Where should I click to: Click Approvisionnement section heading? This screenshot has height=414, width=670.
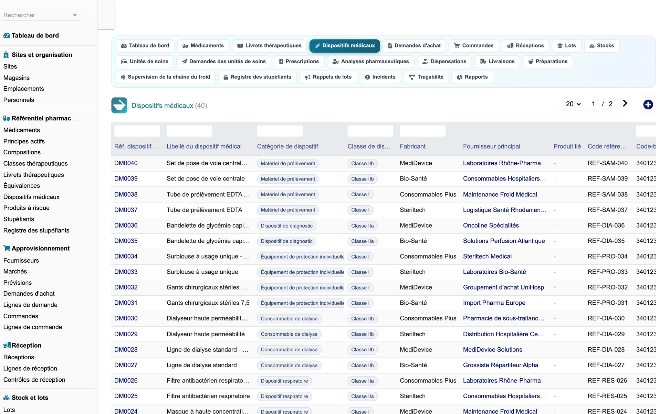point(41,249)
